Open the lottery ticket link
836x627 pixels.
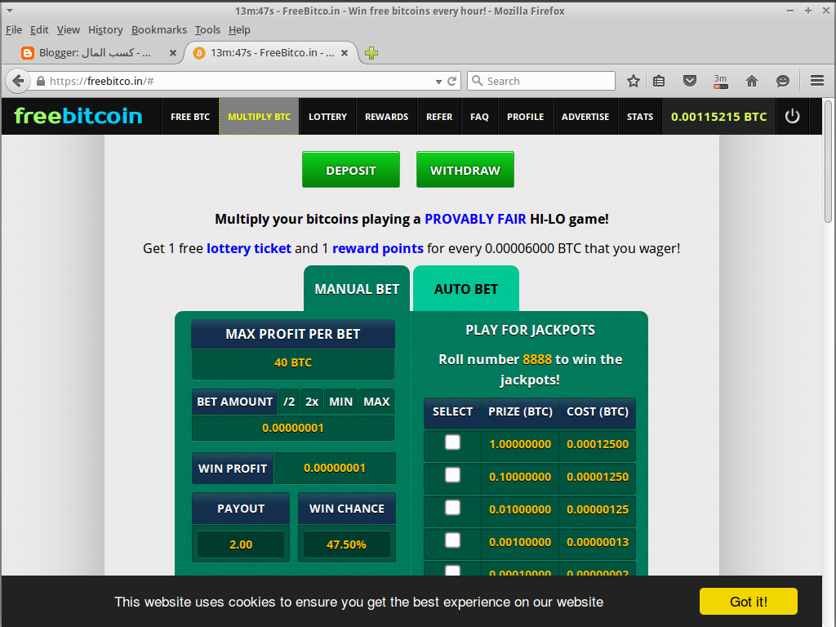(249, 248)
